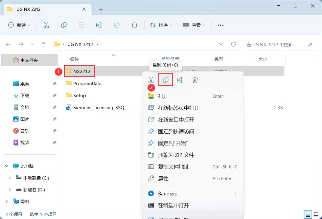
Task: Choose 在新窗口中打开 in context menu
Action: [x=193, y=120]
